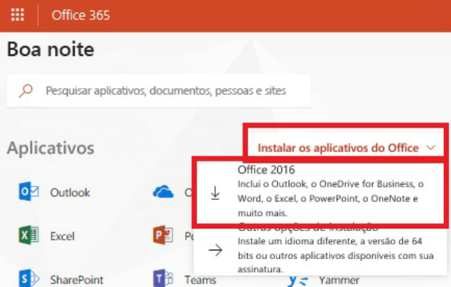Click the Aplicativos section heading

click(50, 149)
